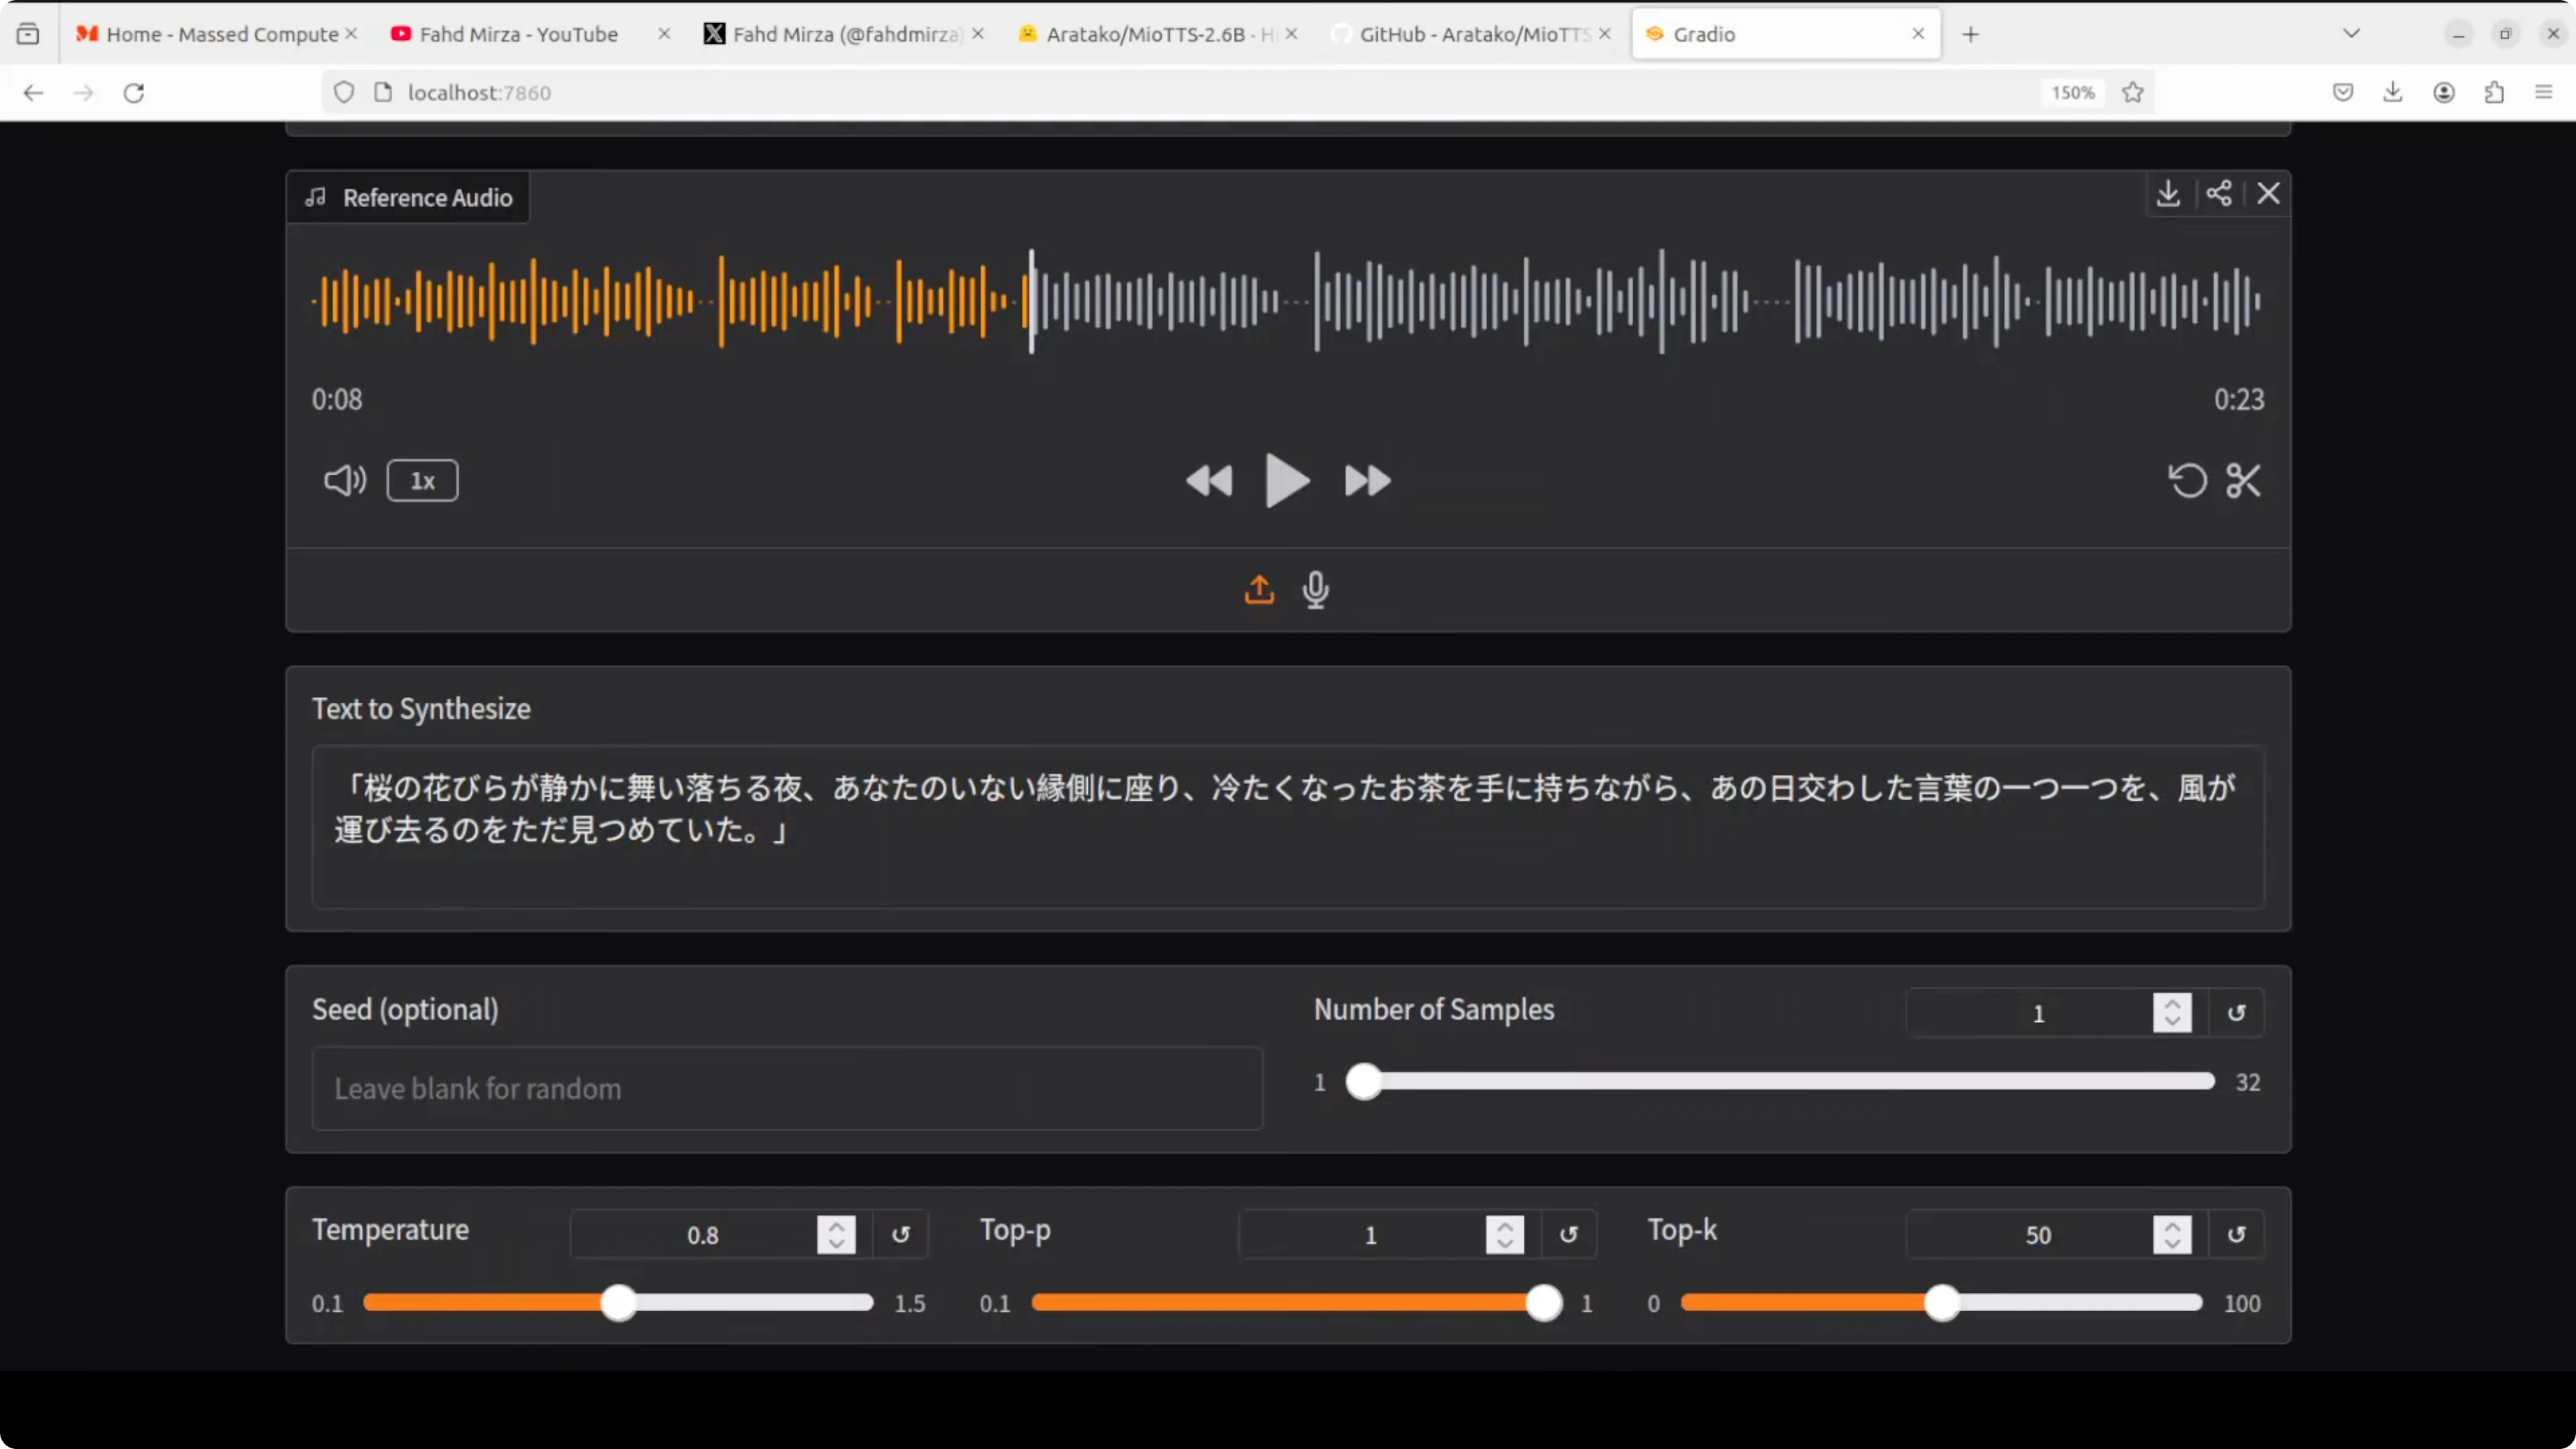Reset Top-k to its default value
This screenshot has height=1449, width=2576.
[x=2236, y=1235]
